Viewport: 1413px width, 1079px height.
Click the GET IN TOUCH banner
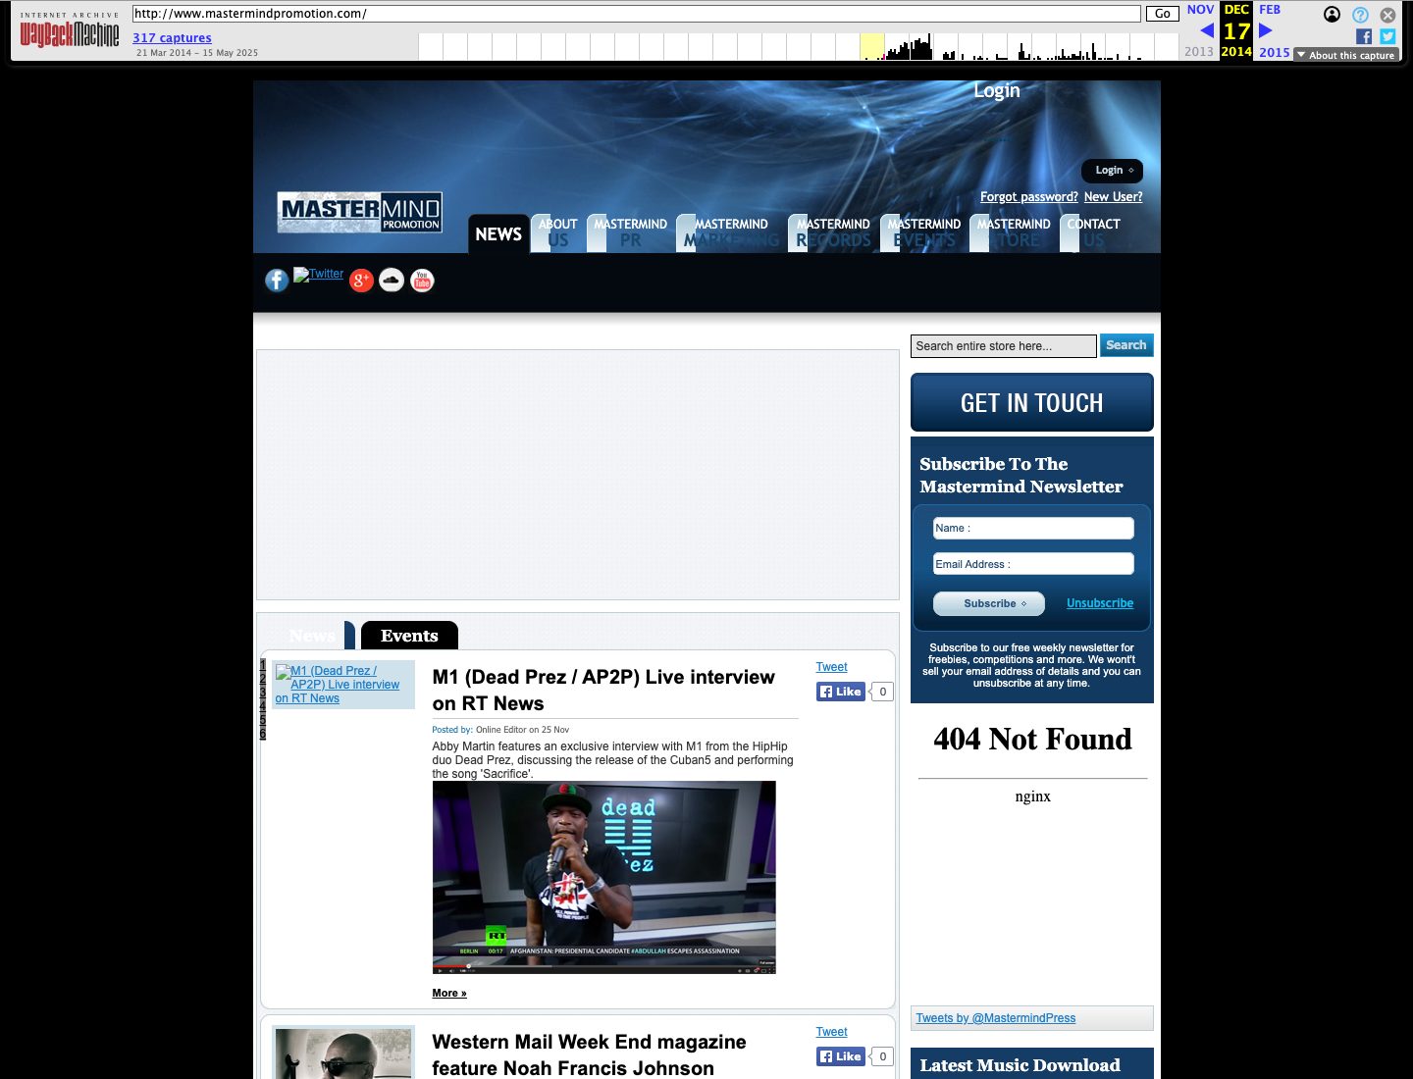click(x=1032, y=402)
